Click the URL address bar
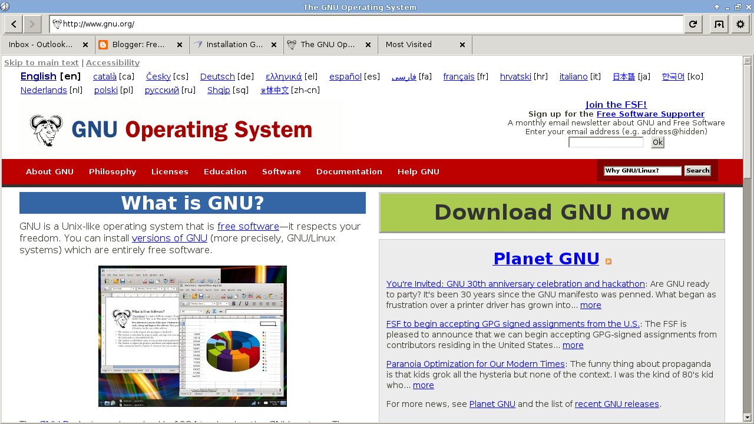Viewport: 754px width, 424px height. click(x=366, y=24)
